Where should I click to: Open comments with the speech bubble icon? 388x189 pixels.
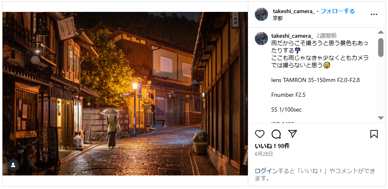[276, 134]
